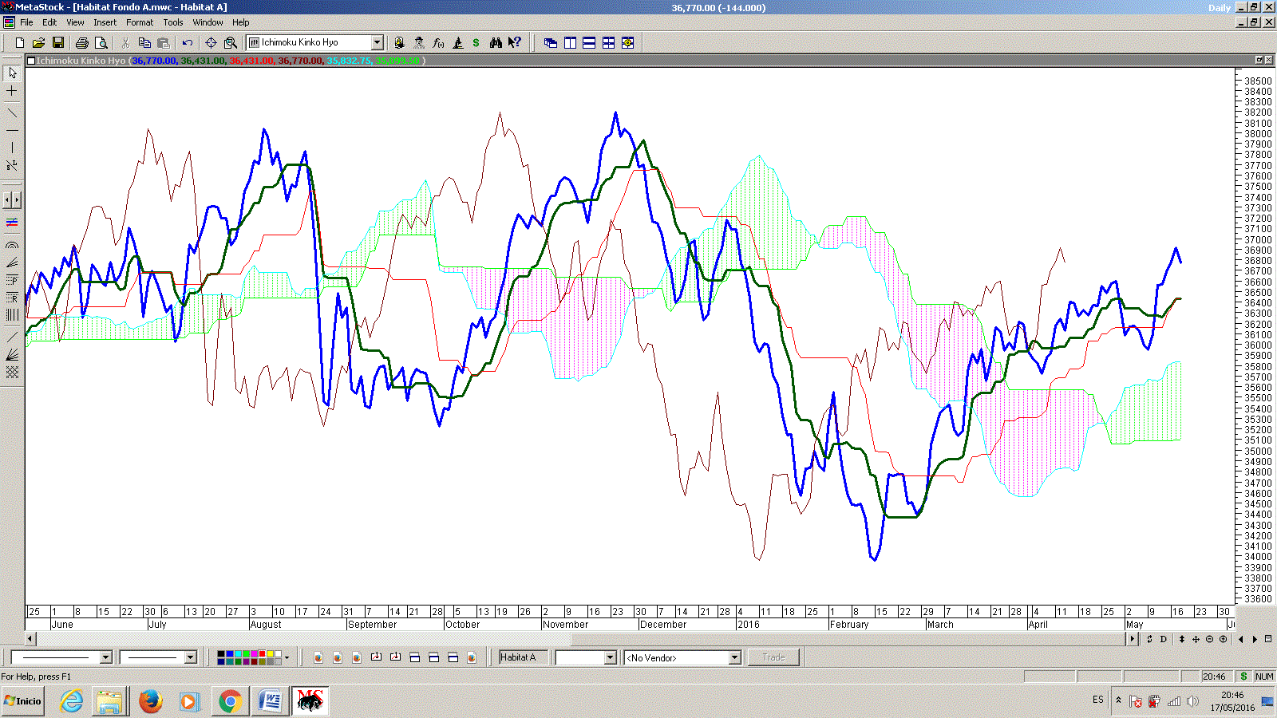Open Google Chrome from the taskbar

230,701
